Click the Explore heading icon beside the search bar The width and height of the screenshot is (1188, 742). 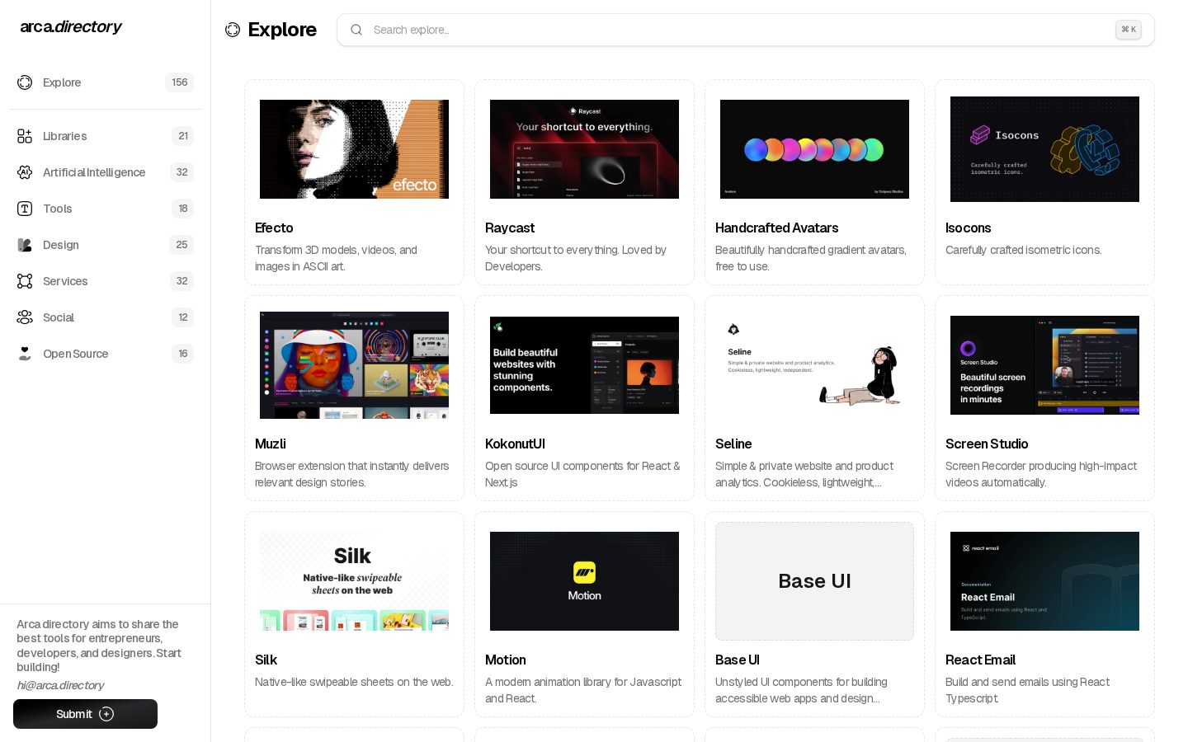pyautogui.click(x=233, y=30)
